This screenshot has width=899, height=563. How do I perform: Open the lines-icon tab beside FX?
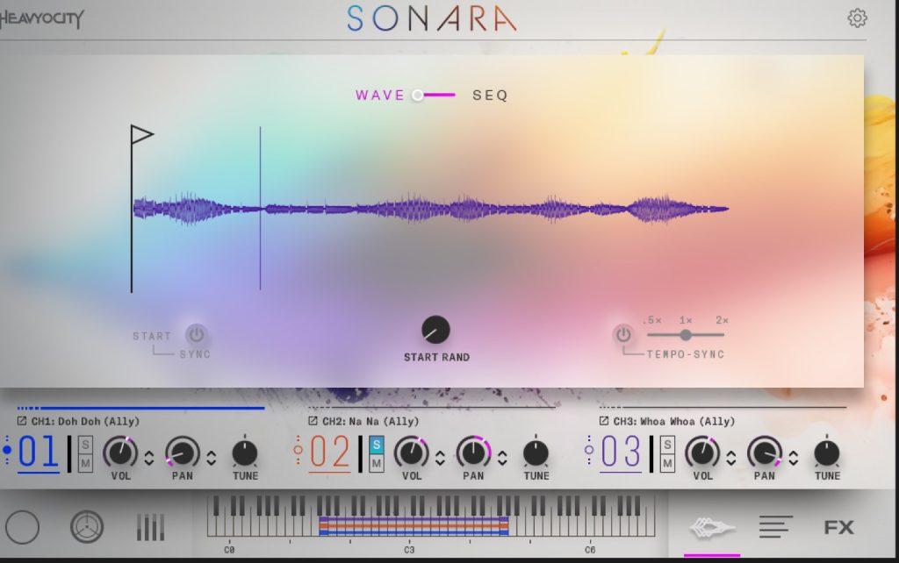point(775,527)
